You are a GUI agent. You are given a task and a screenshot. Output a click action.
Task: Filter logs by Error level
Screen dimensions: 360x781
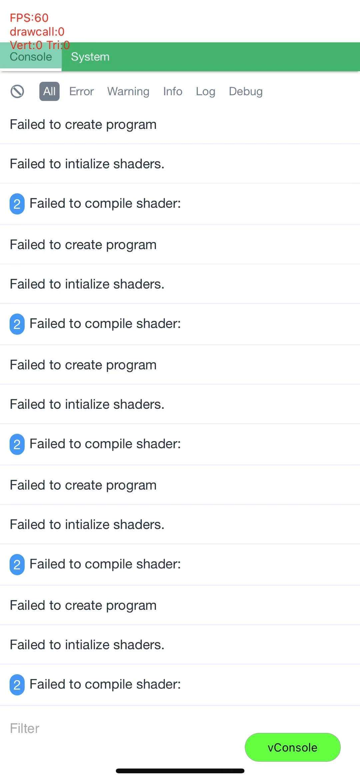pyautogui.click(x=81, y=91)
